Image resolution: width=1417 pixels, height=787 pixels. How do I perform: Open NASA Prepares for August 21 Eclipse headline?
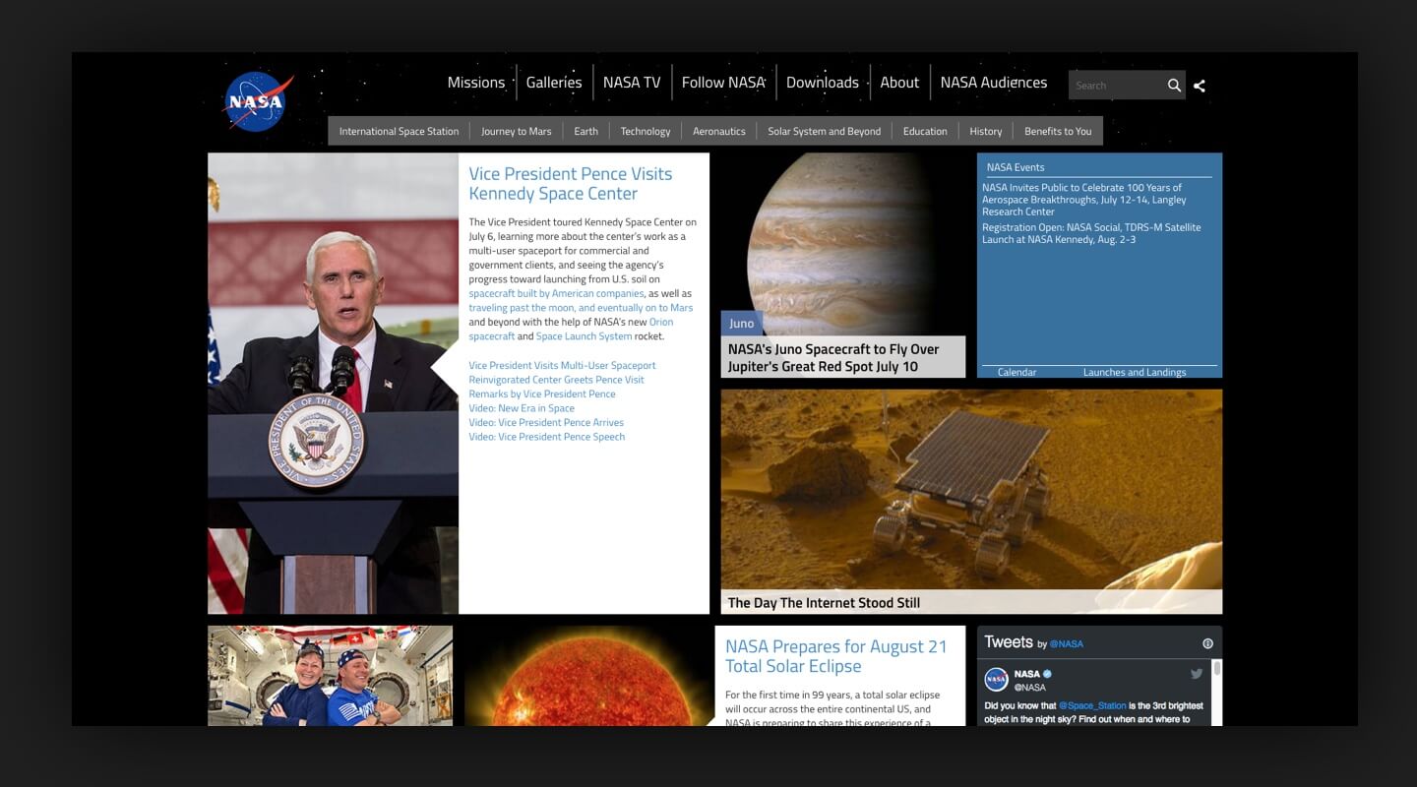click(x=835, y=656)
